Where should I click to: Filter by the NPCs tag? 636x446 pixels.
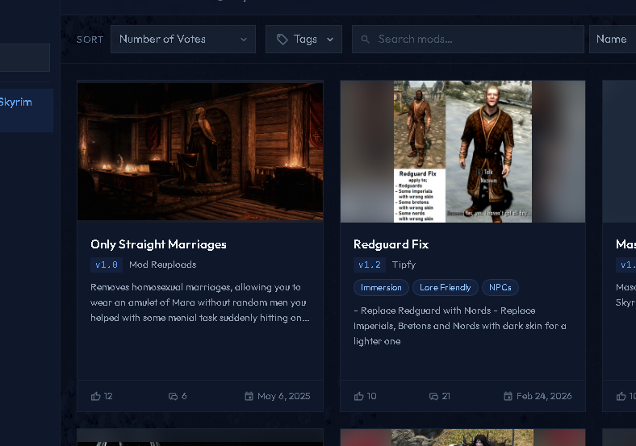tap(500, 287)
